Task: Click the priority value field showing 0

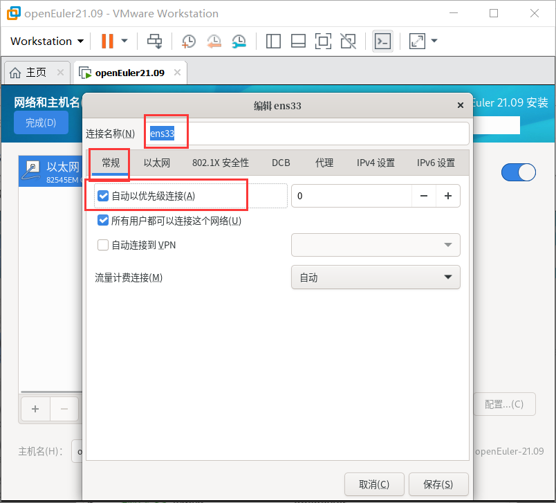Action: click(351, 196)
